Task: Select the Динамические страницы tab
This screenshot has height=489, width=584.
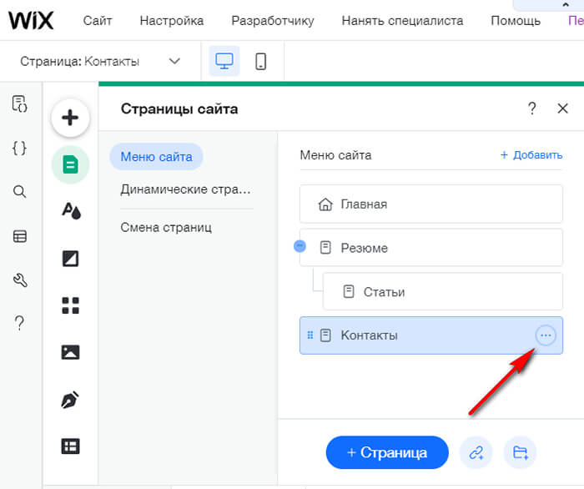Action: coord(185,189)
